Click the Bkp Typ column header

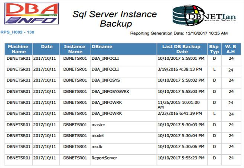point(214,49)
